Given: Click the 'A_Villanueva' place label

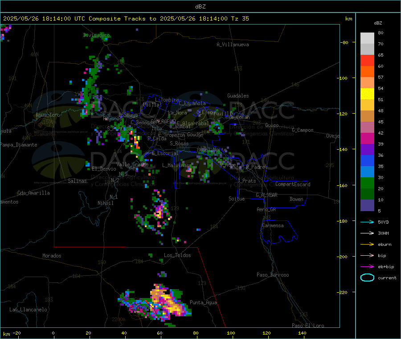Looking at the screenshot, I should click(233, 45).
